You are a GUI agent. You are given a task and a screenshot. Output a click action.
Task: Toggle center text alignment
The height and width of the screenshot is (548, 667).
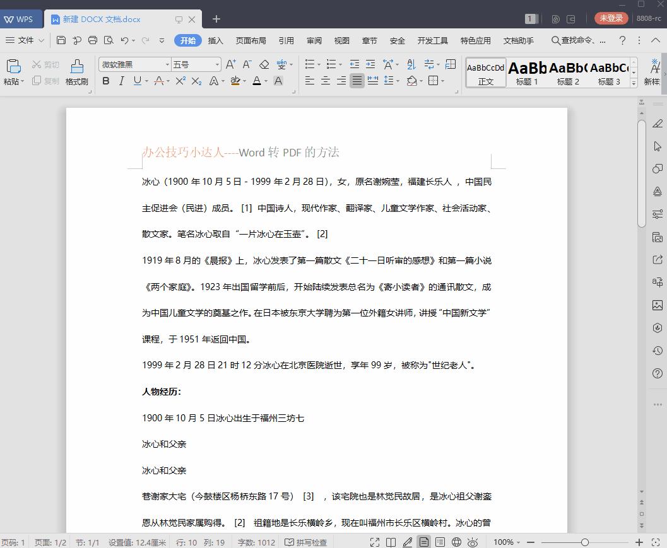pyautogui.click(x=326, y=81)
